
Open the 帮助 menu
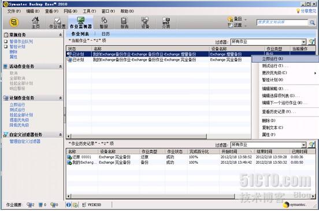(x=127, y=11)
